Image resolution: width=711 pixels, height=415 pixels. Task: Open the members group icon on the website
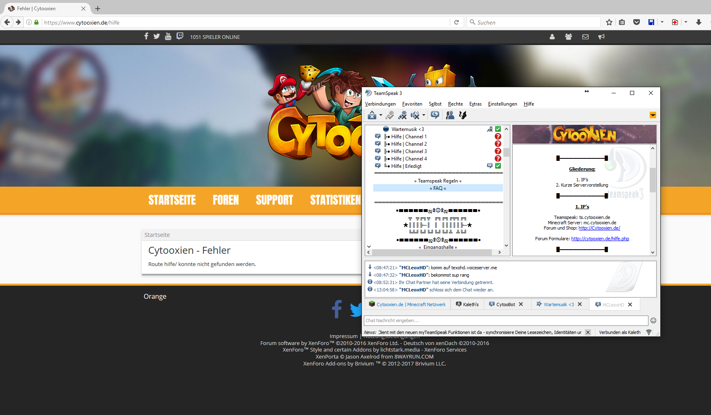568,36
